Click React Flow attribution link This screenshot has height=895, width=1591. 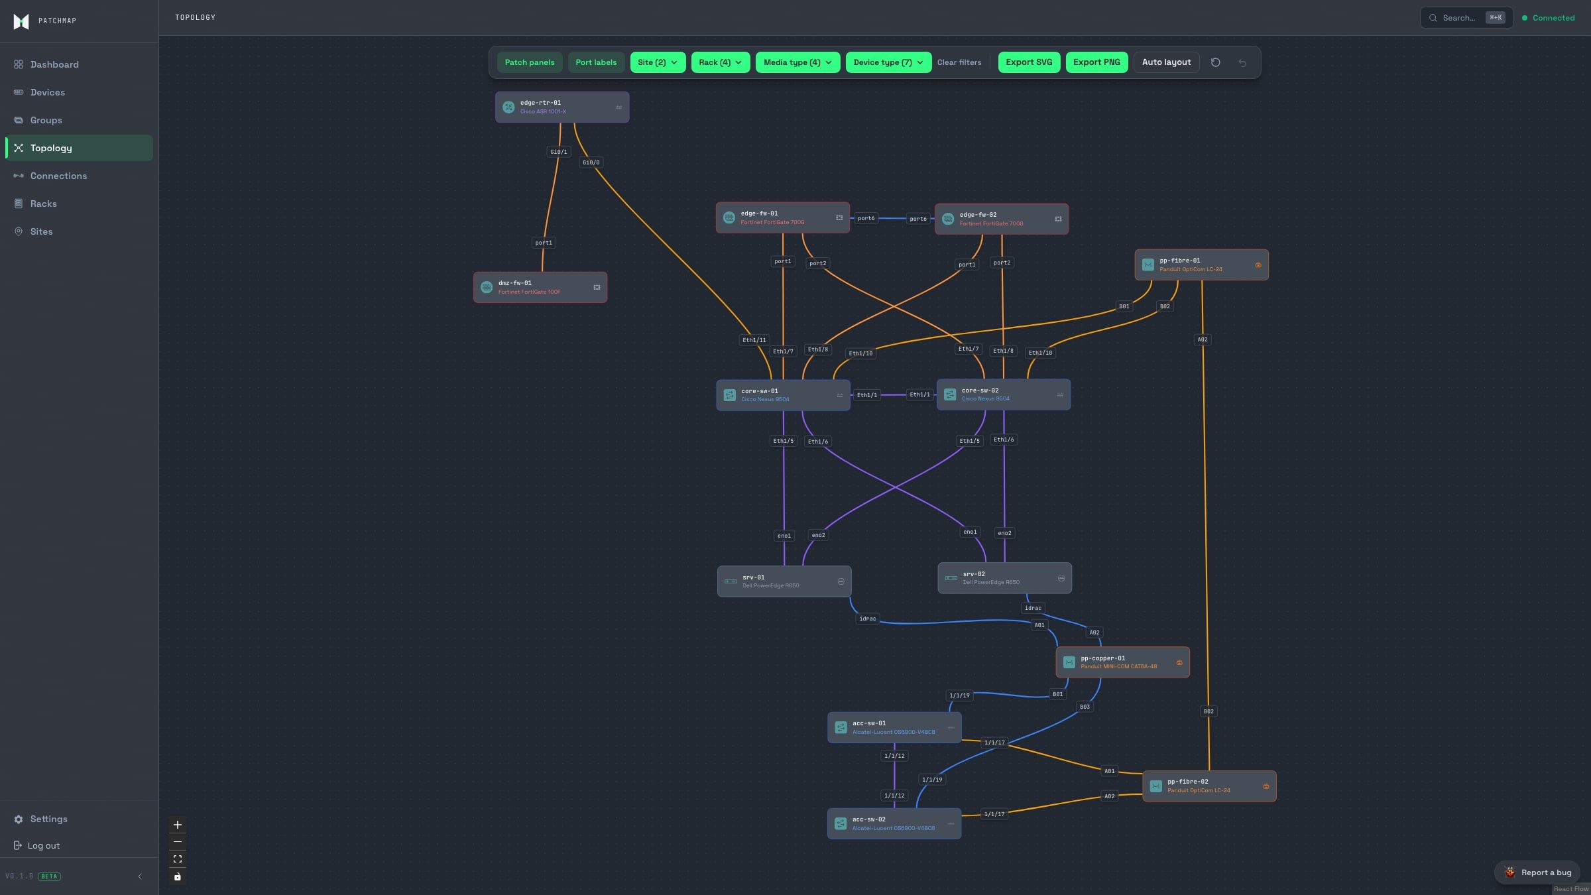click(x=1571, y=889)
